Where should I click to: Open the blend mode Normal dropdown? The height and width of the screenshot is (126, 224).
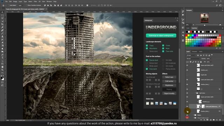(193, 59)
